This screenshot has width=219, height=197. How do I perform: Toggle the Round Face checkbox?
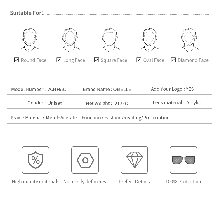pyautogui.click(x=17, y=60)
